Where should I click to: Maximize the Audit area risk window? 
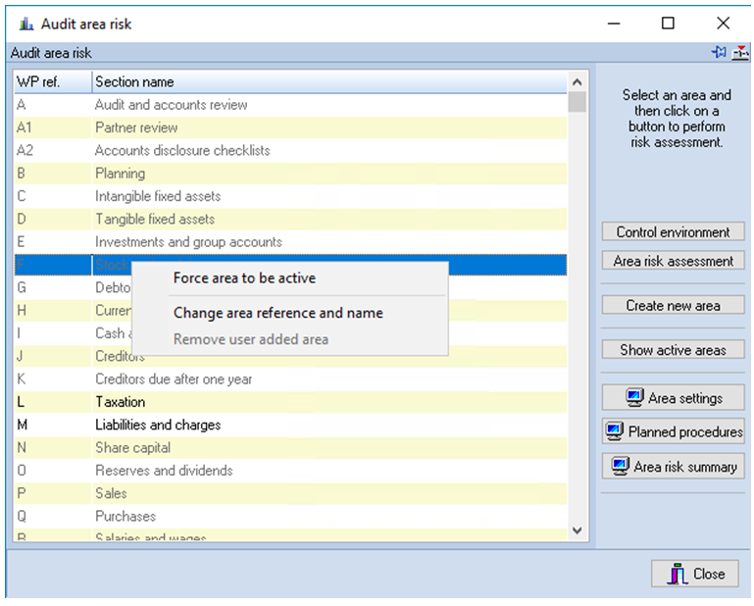(x=668, y=24)
